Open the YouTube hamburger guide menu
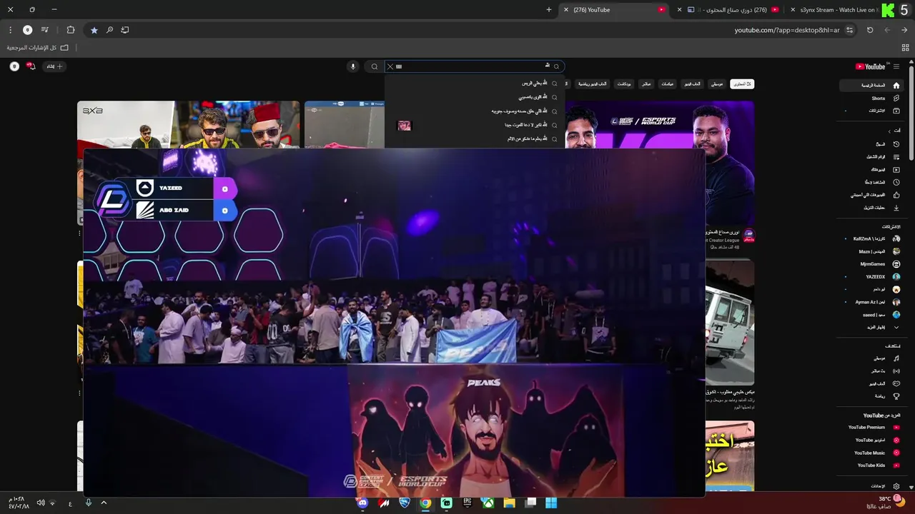The height and width of the screenshot is (514, 915). click(x=896, y=66)
